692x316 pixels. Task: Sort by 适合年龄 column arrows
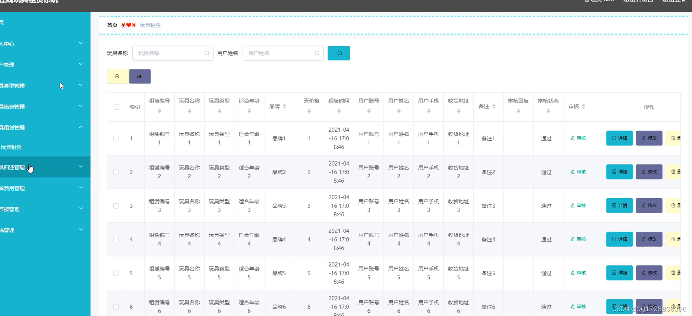pyautogui.click(x=249, y=111)
